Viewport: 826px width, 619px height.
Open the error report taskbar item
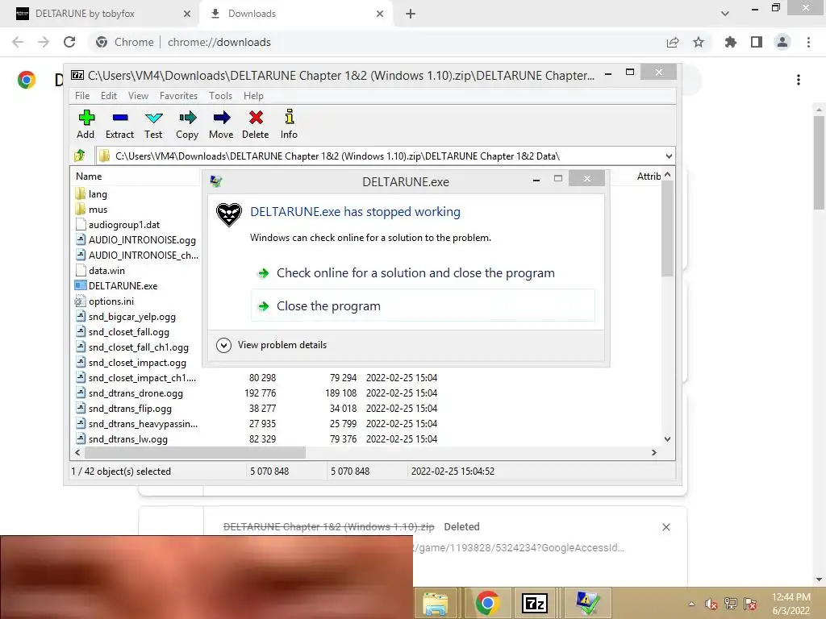click(587, 603)
